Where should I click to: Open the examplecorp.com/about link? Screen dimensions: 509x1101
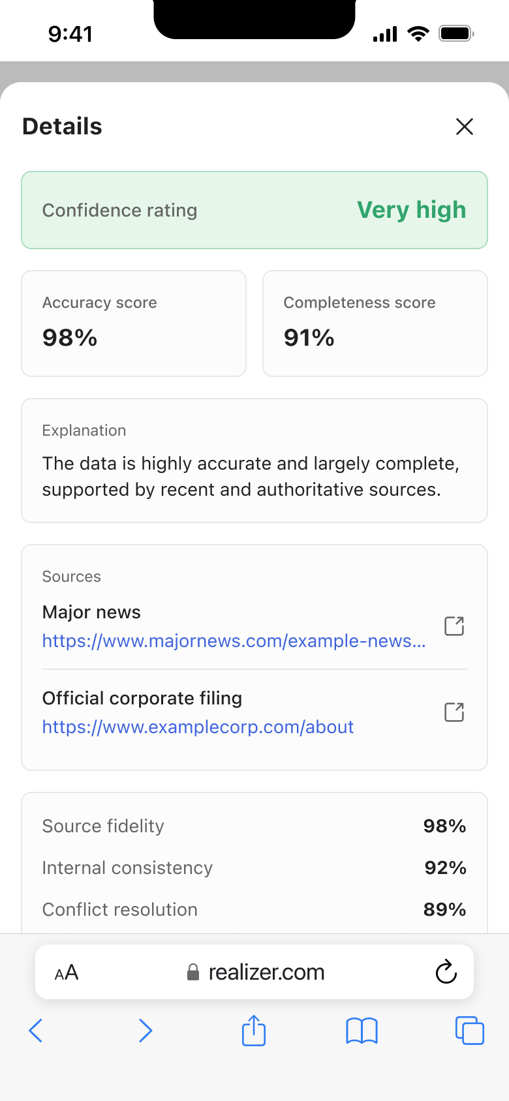click(x=198, y=727)
